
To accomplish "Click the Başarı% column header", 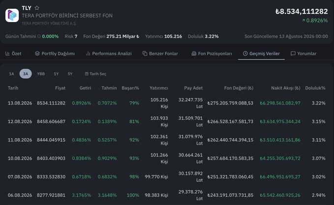I will (130, 88).
